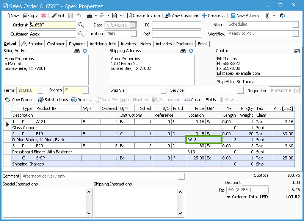This screenshot has width=304, height=221.
Task: Expand the report settings dropdown arrow
Action: point(121,15)
